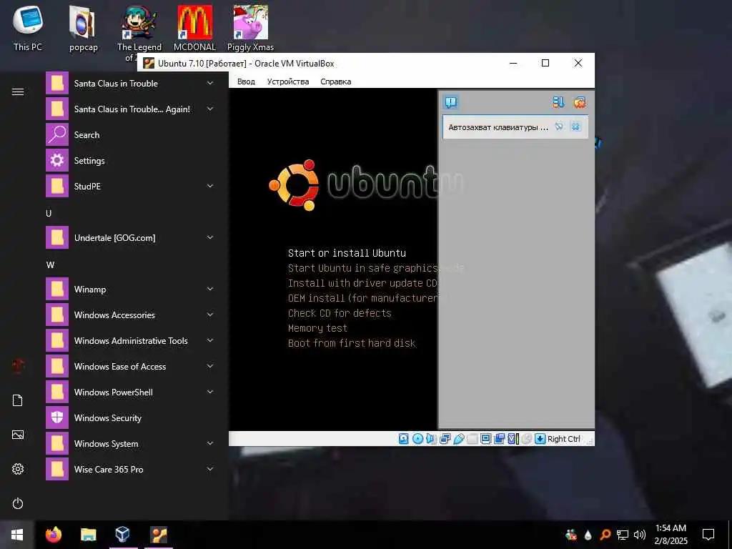The image size is (732, 549).
Task: Click the virtualization 'V' indicator in status bar
Action: click(513, 439)
